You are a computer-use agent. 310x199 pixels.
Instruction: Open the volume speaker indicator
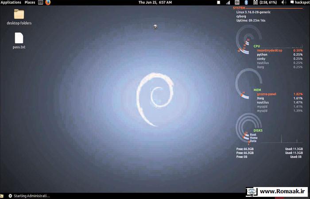(x=284, y=2)
